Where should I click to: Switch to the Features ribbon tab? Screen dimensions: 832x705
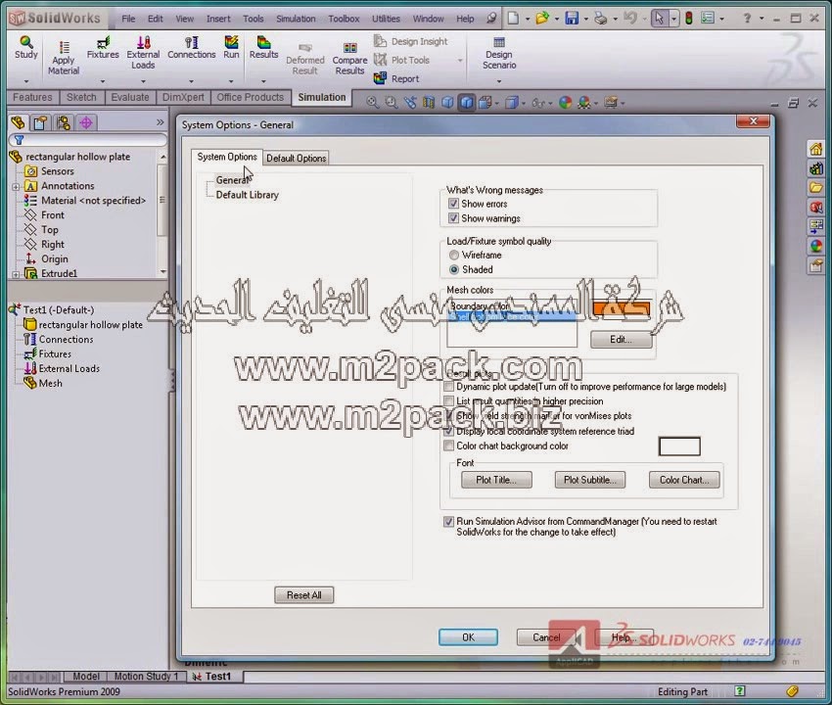click(32, 97)
